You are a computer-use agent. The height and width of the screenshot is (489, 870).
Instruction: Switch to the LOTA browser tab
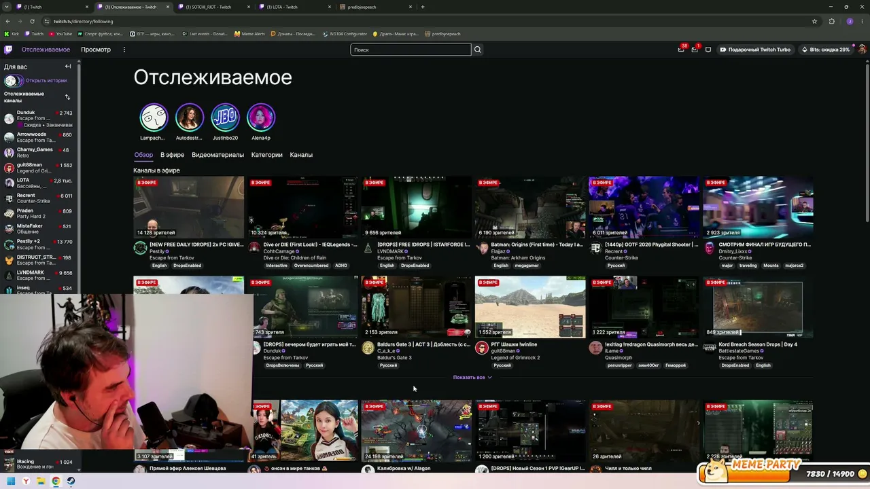(x=296, y=7)
